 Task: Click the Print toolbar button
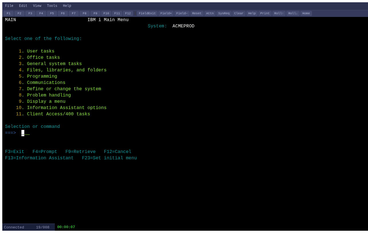265,13
